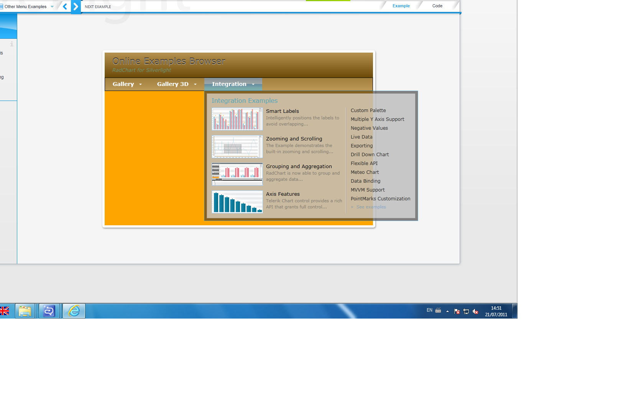Go to the next example arrow

76,7
